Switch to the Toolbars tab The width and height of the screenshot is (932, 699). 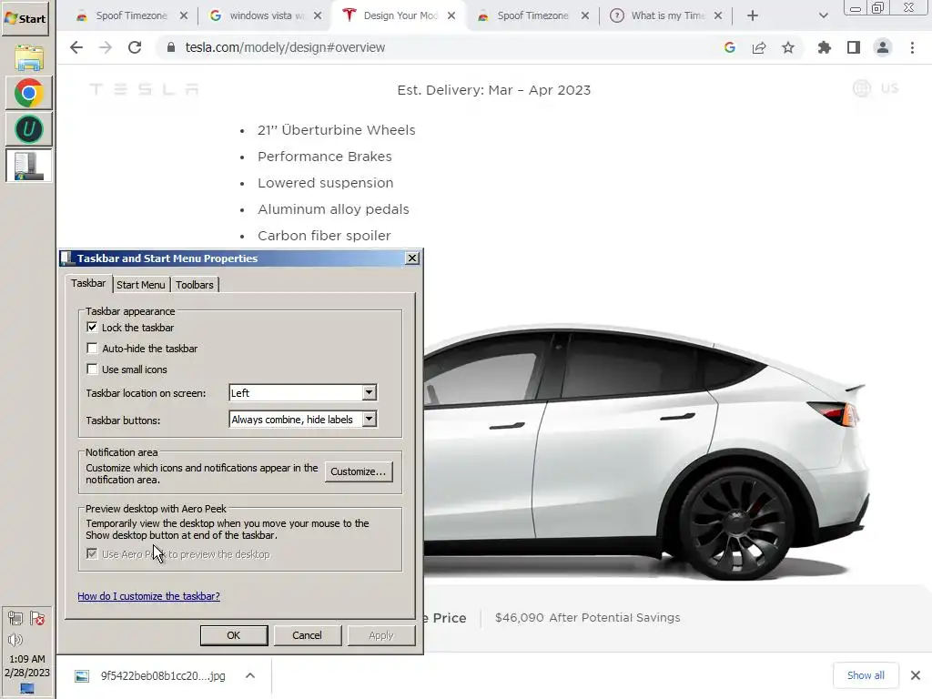tap(195, 285)
